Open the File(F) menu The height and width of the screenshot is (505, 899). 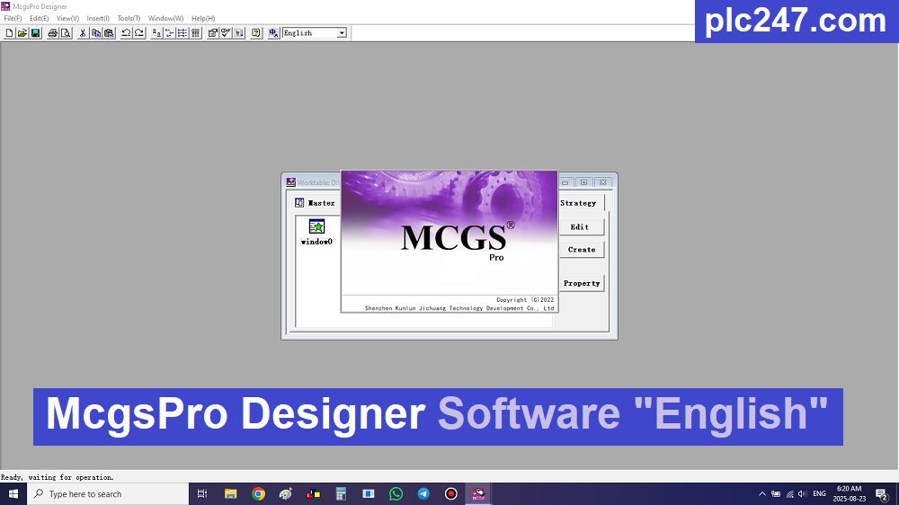[x=13, y=18]
